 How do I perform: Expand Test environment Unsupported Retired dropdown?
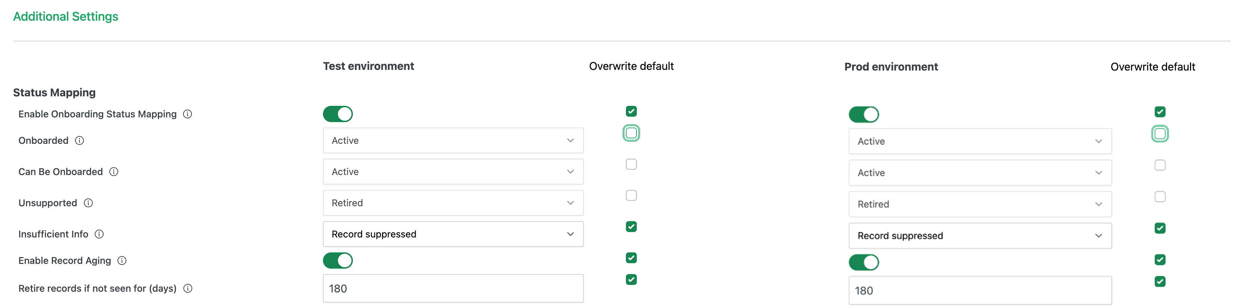453,203
